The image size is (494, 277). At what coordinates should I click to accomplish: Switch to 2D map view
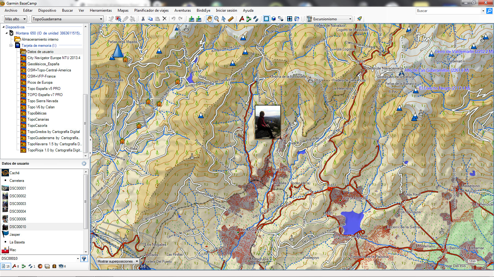pyautogui.click(x=266, y=19)
